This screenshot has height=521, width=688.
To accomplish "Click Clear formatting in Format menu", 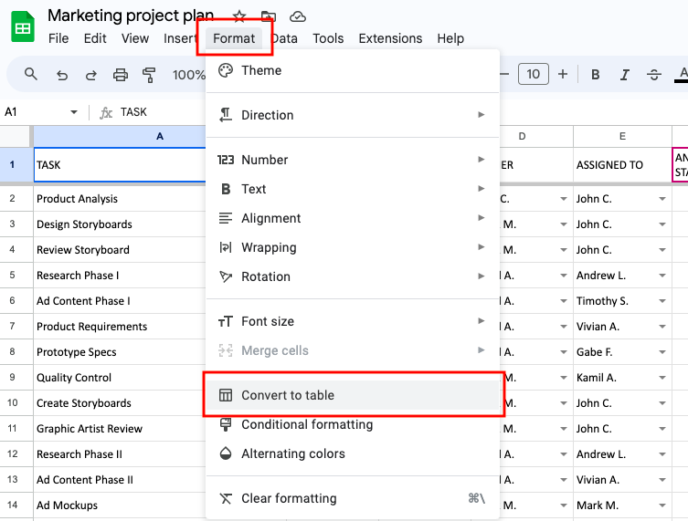I will (x=289, y=498).
